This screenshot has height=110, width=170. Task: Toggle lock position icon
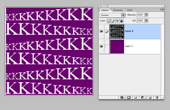click(117, 21)
